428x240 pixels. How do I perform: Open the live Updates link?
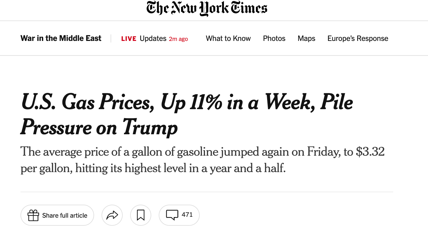153,38
